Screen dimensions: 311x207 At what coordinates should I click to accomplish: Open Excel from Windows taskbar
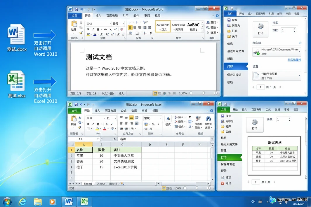pyautogui.click(x=84, y=202)
